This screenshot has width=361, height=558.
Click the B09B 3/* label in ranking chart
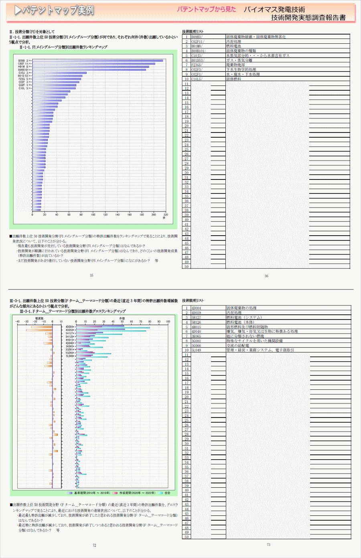pos(24,61)
